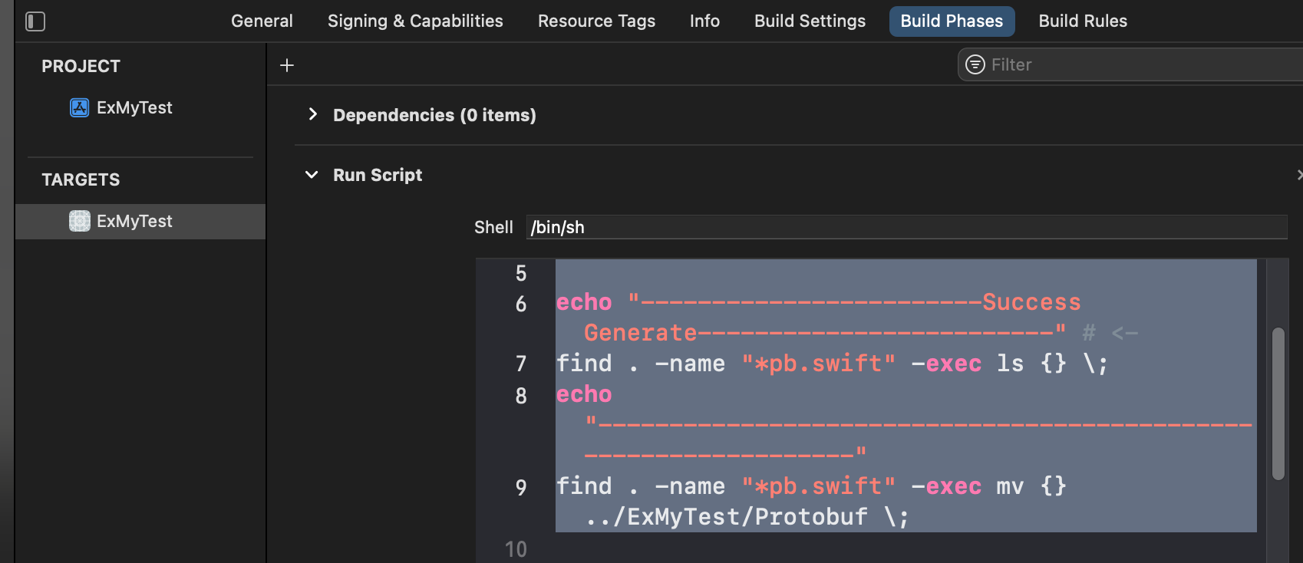This screenshot has height=563, width=1303.
Task: Click the Shell path input field
Action: 906,227
